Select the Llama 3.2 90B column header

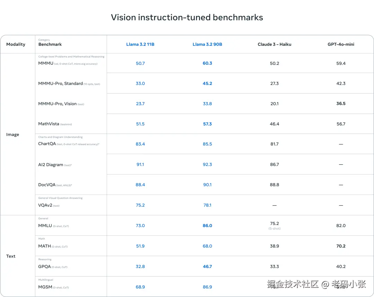point(207,44)
